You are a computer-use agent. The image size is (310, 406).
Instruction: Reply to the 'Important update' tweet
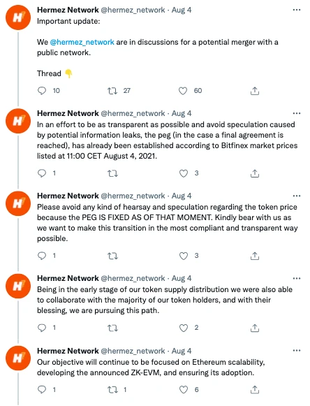point(42,91)
